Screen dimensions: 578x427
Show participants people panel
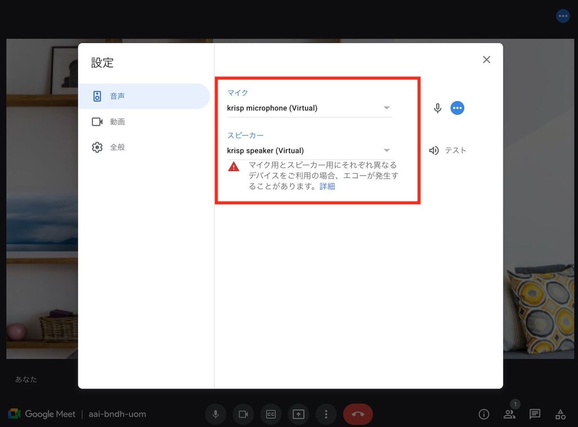(510, 414)
